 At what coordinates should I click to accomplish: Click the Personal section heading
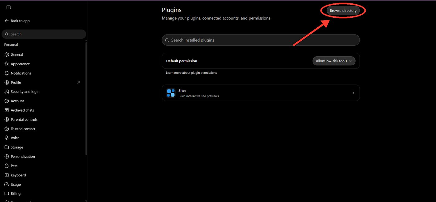[x=11, y=45]
